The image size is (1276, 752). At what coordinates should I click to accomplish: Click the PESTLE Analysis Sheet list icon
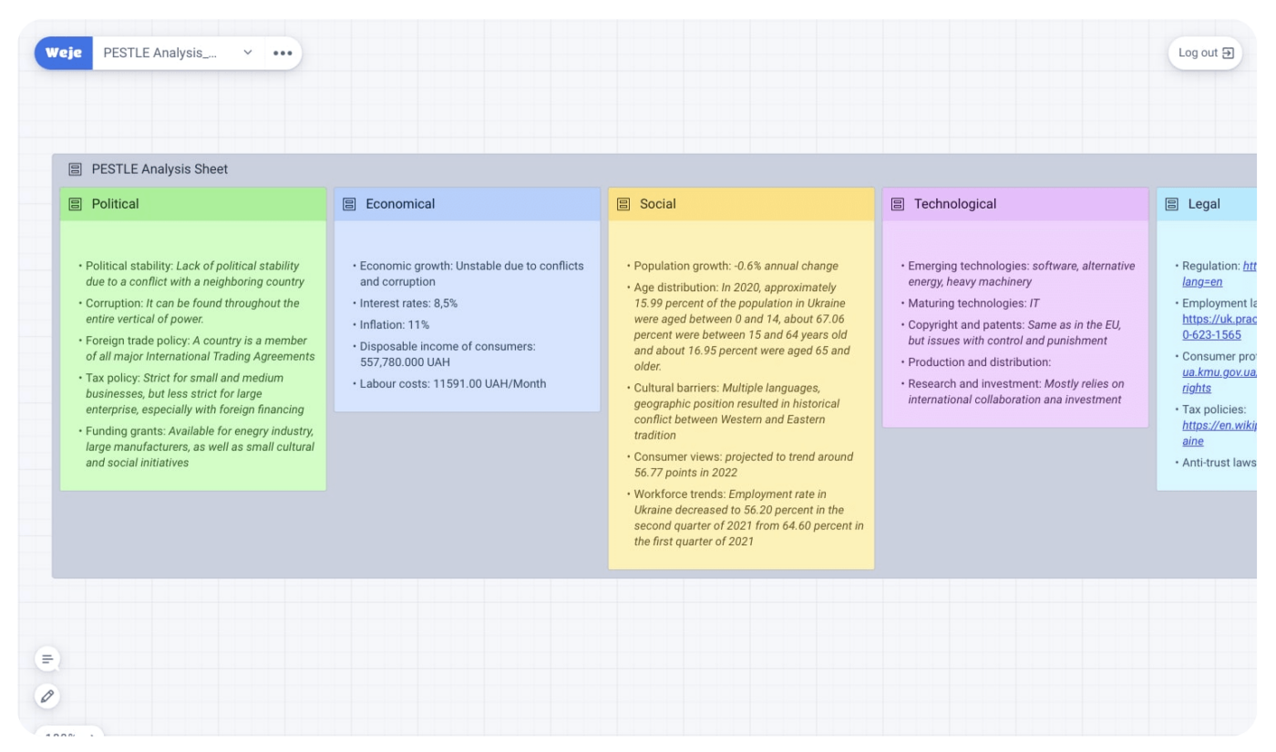pos(75,169)
